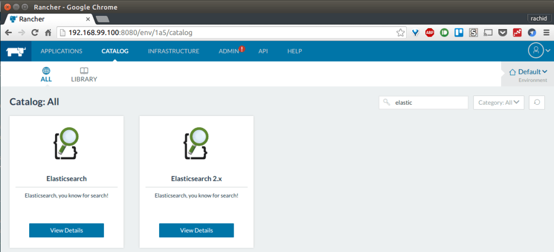The width and height of the screenshot is (554, 252).
Task: Click the green ID extension icon
Action: pos(444,33)
